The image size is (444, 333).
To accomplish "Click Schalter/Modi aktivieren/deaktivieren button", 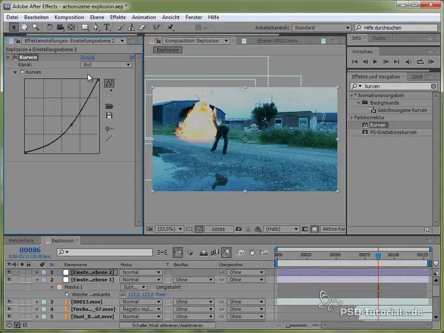I will point(167,325).
